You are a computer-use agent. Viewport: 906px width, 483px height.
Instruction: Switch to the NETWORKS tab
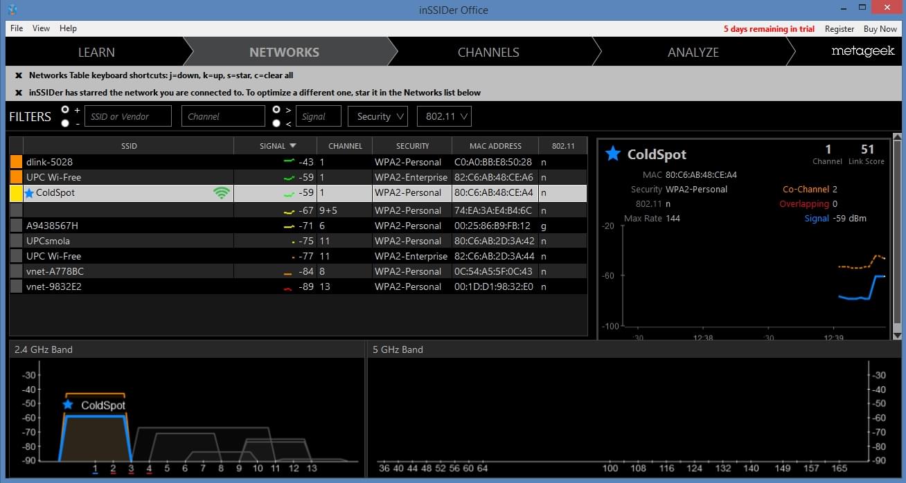coord(285,52)
